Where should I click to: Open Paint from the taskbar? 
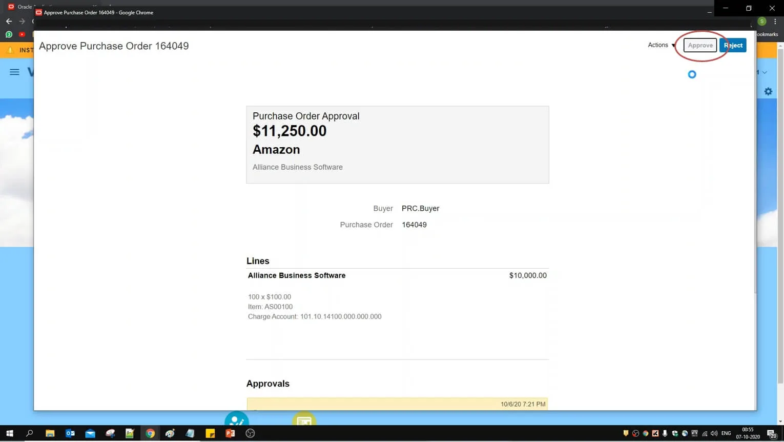pos(170,433)
